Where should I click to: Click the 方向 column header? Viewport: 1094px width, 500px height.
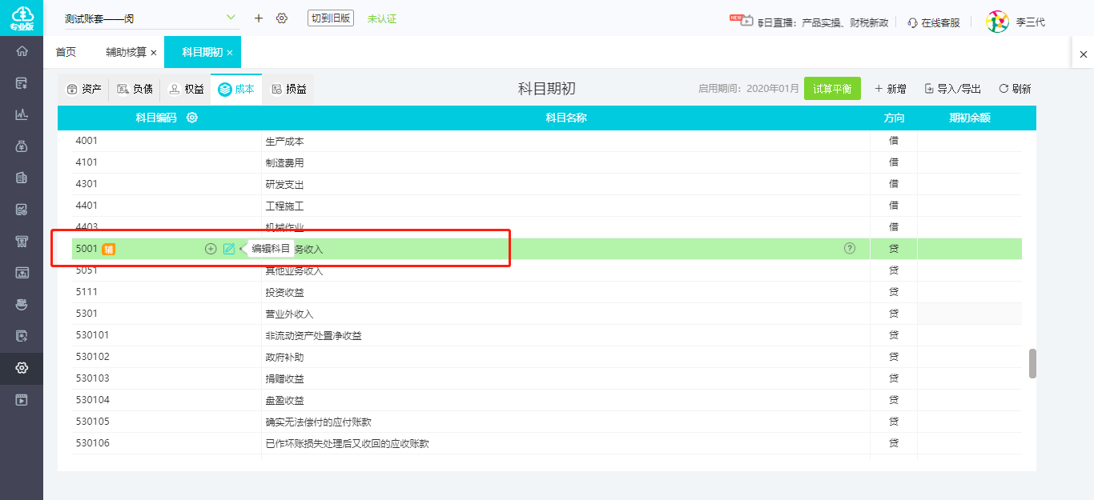[894, 118]
